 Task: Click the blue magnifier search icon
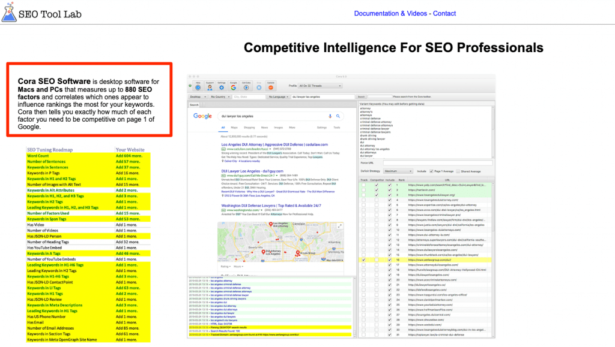click(338, 116)
